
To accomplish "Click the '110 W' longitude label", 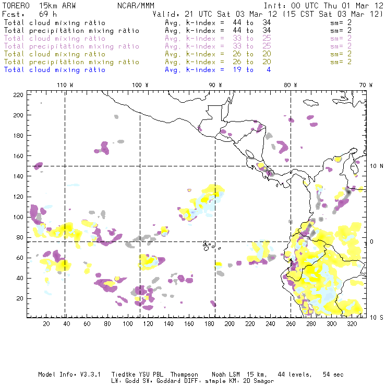I will 65,85.
